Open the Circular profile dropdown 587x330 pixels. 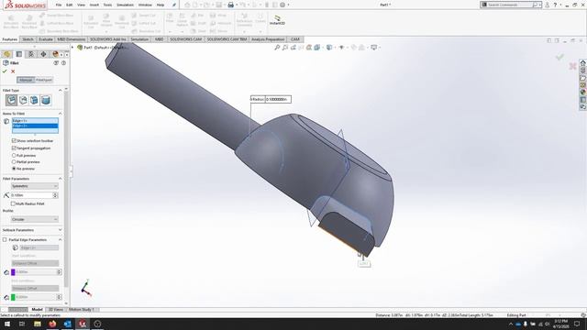pos(35,219)
